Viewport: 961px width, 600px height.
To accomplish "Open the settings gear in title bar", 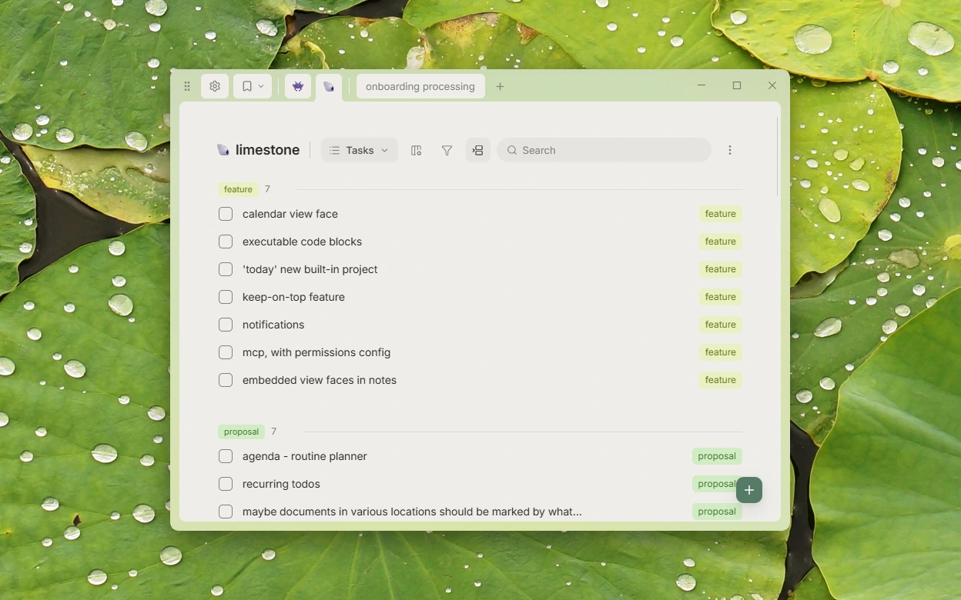I will coord(215,86).
